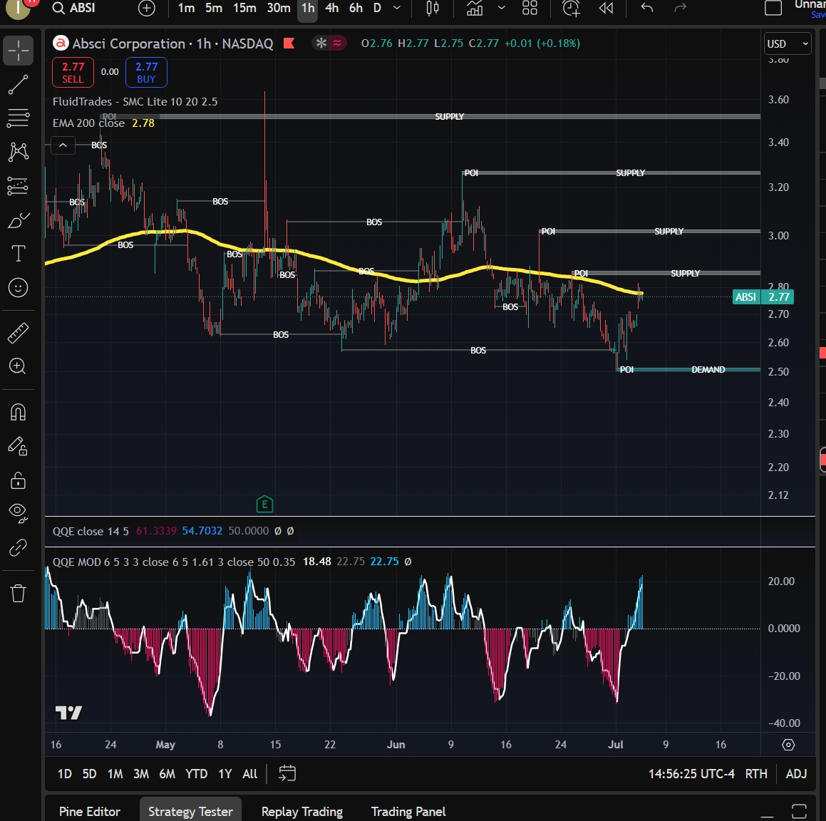Toggle lock all drawing tools

(18, 480)
